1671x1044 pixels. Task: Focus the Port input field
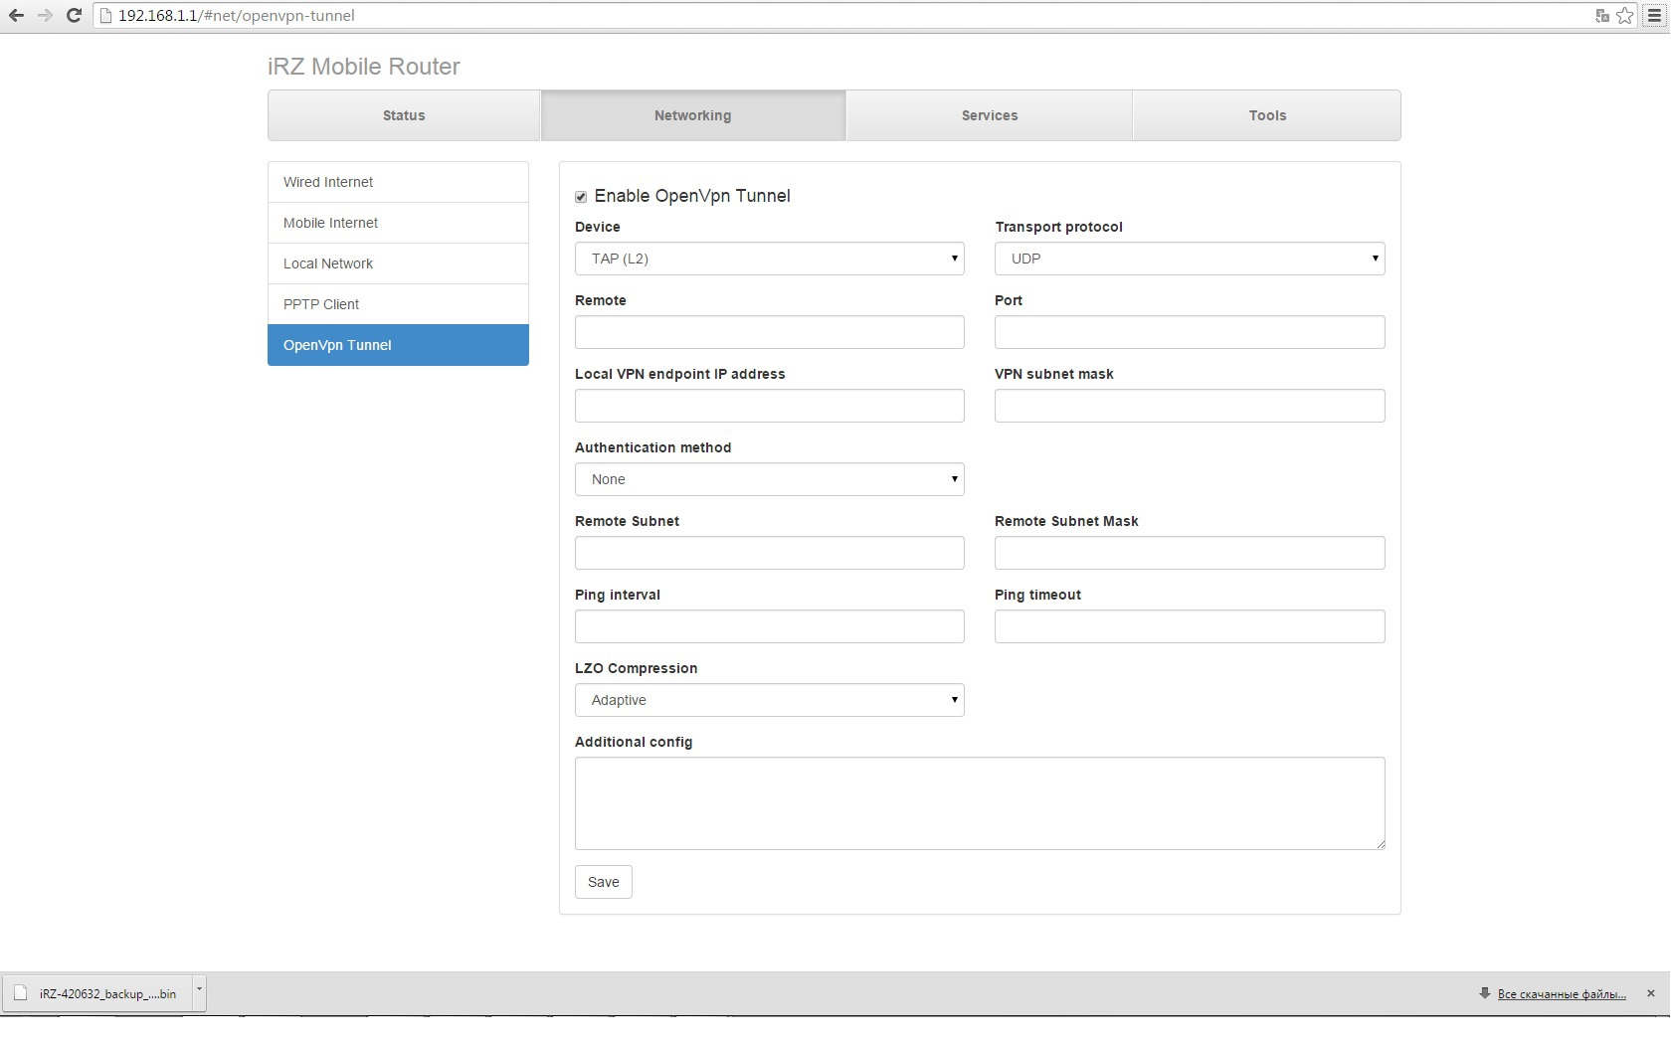tap(1190, 332)
